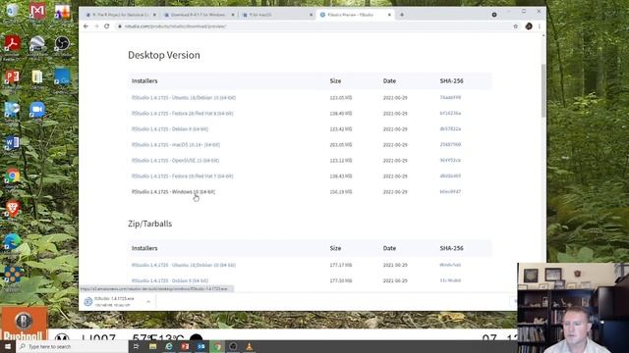Click SHA-256 hash for Windows 10 installer
629x353 pixels.
click(450, 192)
